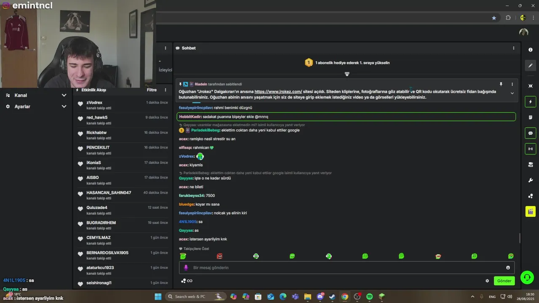This screenshot has width=539, height=303.
Task: Open red_hawk5 follow event in activity feed
Action: (123, 120)
